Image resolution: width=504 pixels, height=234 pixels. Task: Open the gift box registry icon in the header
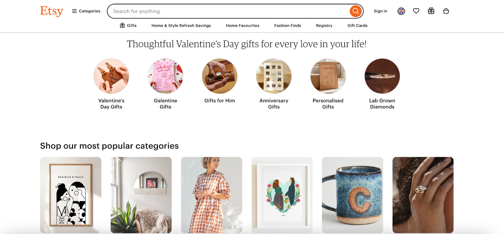[431, 11]
